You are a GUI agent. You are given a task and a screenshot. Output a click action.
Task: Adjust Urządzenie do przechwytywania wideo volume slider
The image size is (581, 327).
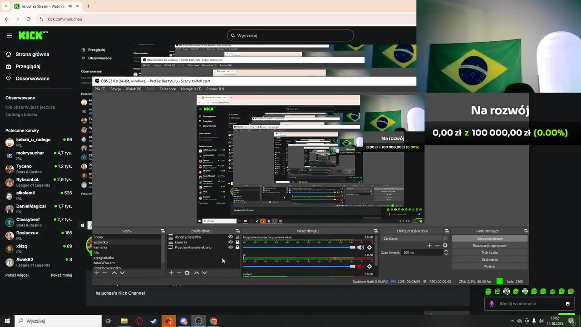(300, 248)
